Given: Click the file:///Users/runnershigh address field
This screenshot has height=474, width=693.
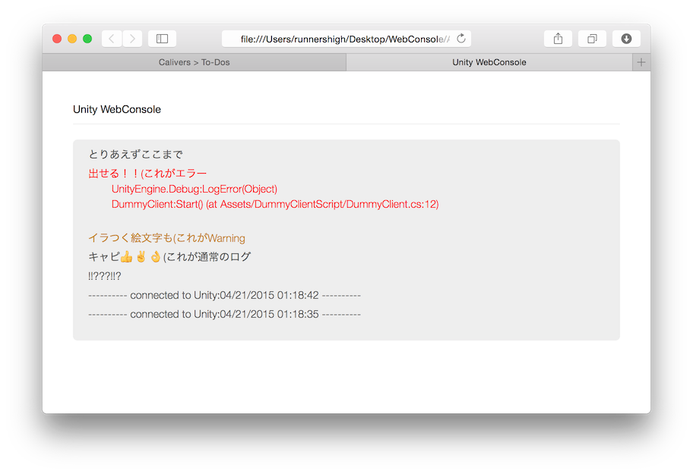Looking at the screenshot, I should (345, 39).
